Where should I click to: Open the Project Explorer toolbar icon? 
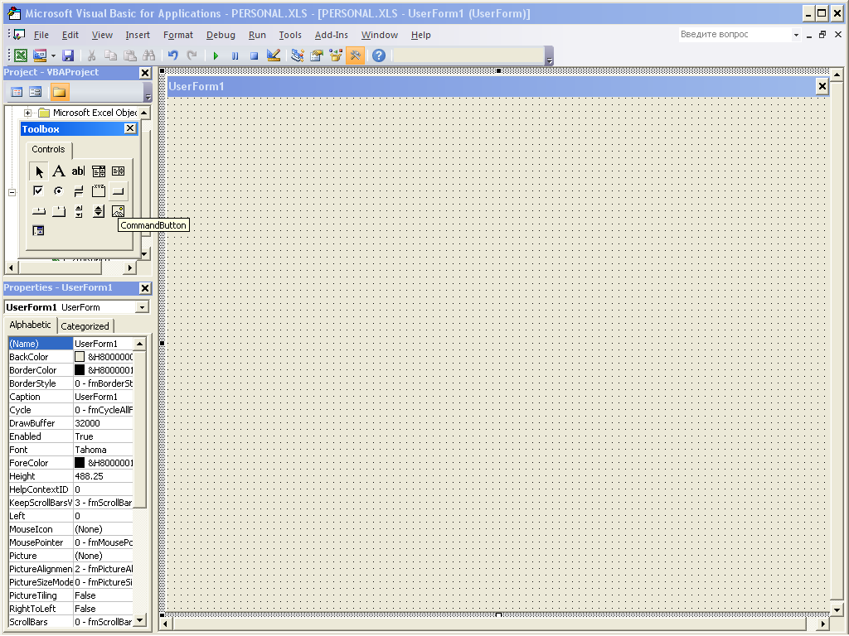(x=298, y=55)
